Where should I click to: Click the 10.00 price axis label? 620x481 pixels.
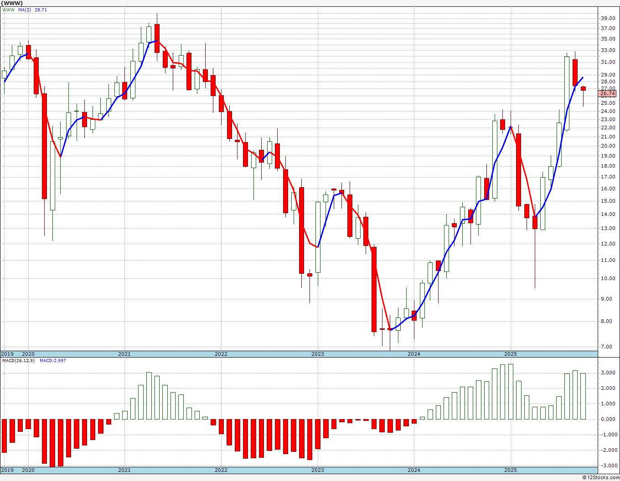pos(607,279)
